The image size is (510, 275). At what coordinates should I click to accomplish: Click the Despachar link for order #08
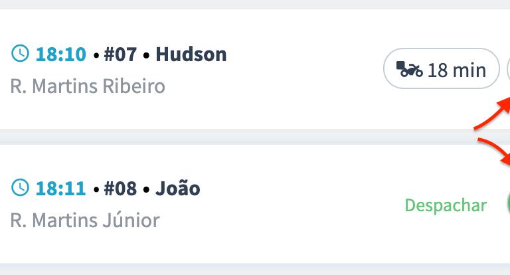coord(446,205)
